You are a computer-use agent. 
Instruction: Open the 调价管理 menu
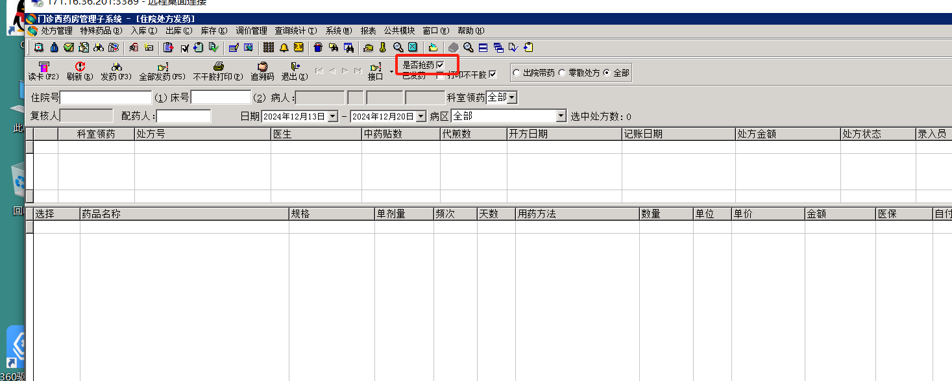pyautogui.click(x=251, y=31)
